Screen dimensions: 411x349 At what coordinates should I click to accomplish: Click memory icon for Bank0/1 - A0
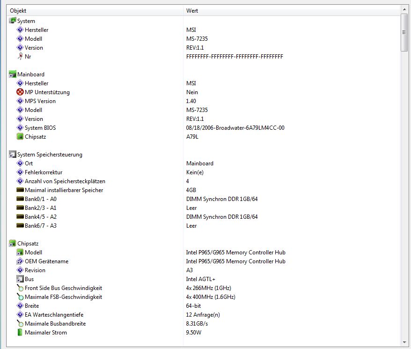tap(20, 199)
